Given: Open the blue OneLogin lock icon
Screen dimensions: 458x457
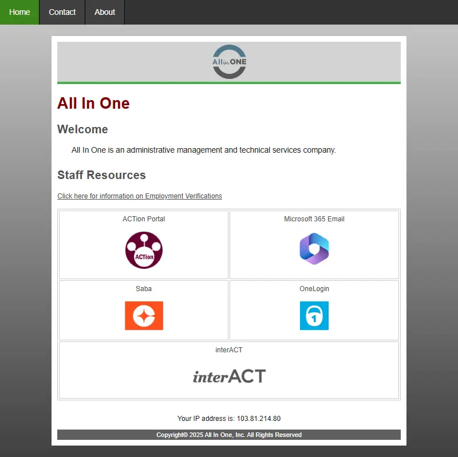Looking at the screenshot, I should [314, 316].
